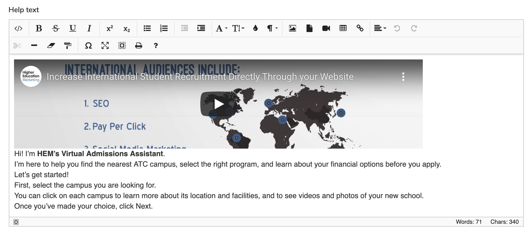This screenshot has width=532, height=236.
Task: Select the paint format roller tool
Action: pos(68,45)
